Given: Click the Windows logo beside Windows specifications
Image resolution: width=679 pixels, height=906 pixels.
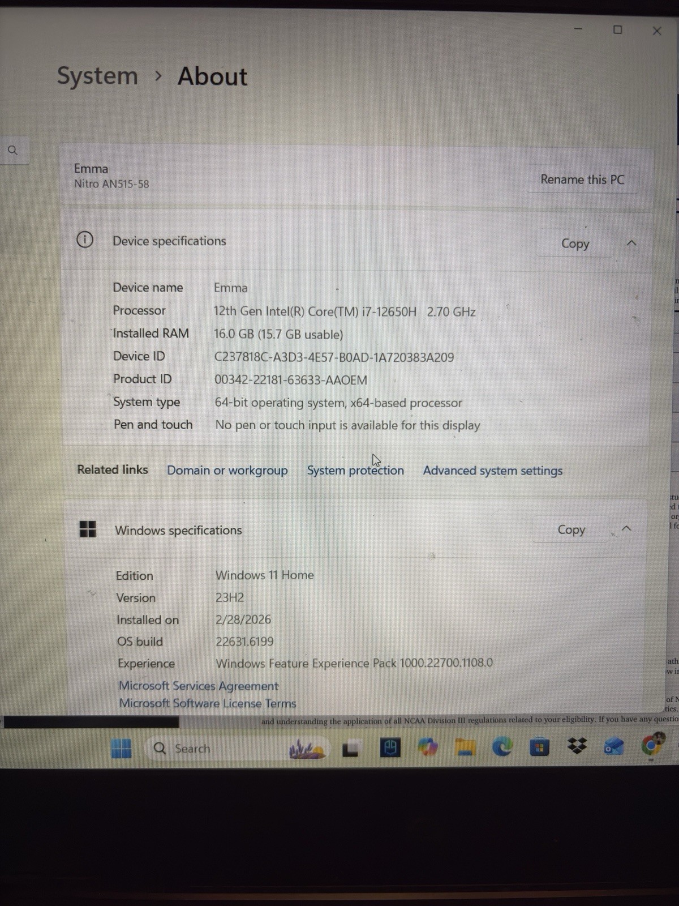Looking at the screenshot, I should click(x=88, y=529).
